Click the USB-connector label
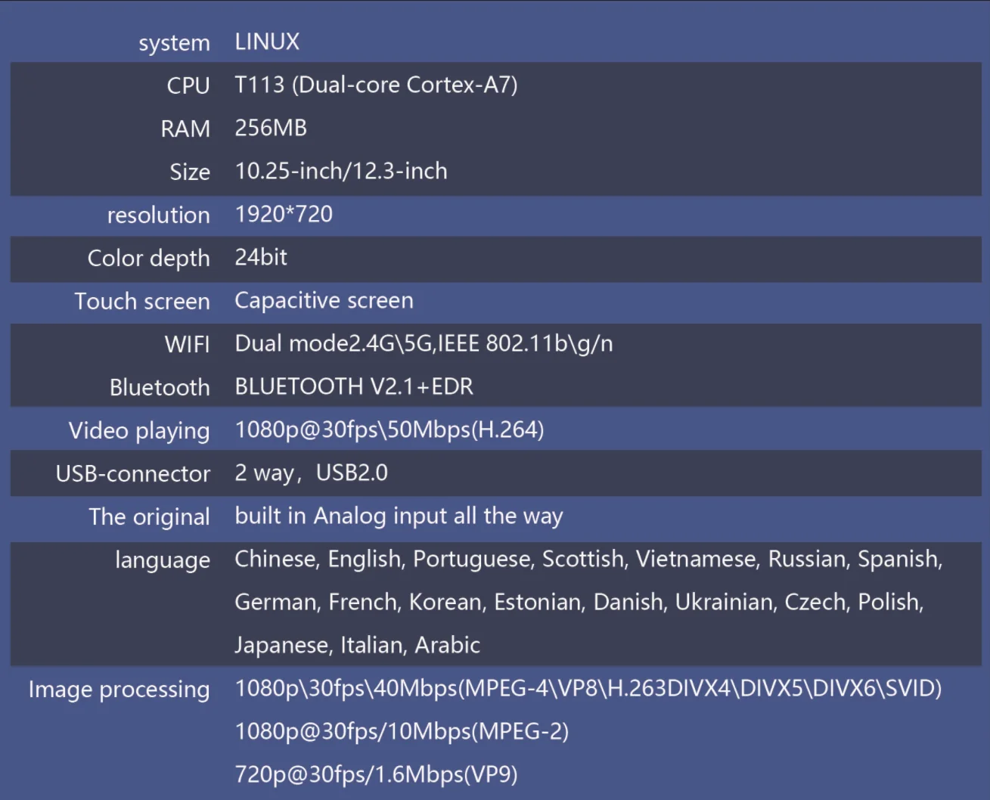990x800 pixels. [132, 473]
